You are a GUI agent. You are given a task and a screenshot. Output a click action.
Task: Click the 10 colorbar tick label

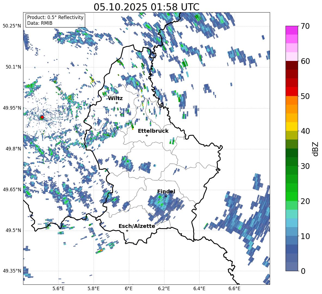(x=305, y=236)
